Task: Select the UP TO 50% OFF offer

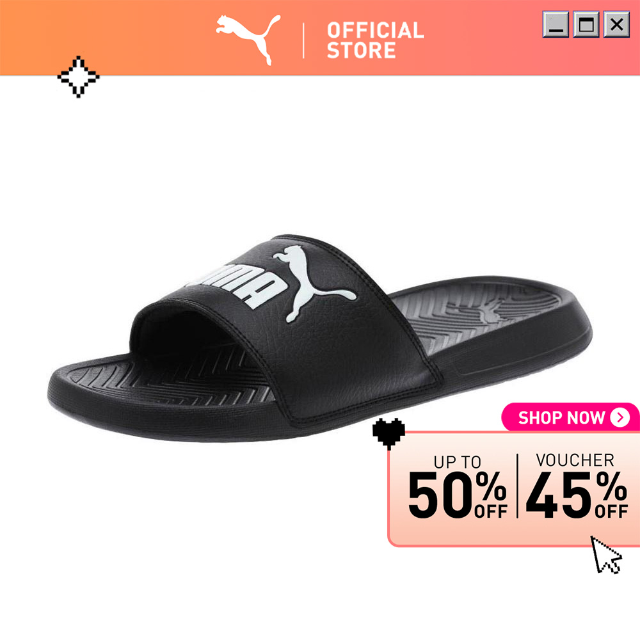Action: (458, 486)
